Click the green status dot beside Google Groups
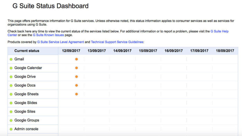The width and height of the screenshot is (242, 136). click(11, 120)
